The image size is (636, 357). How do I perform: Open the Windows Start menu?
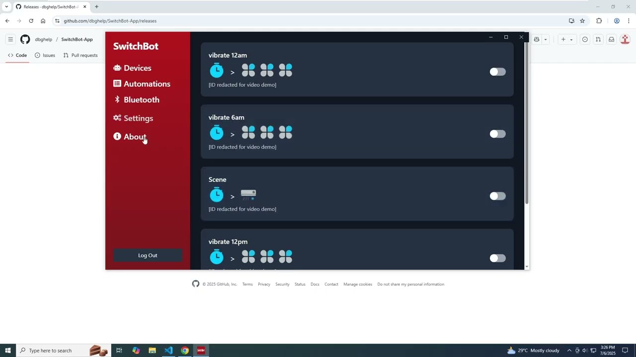8,351
